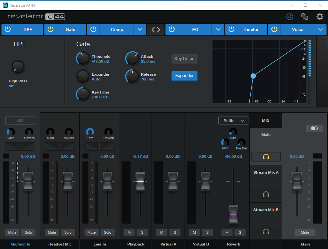Select the Gate processor tab
This screenshot has width=328, height=249.
click(x=71, y=29)
